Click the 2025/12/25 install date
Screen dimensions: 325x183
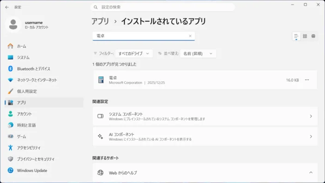(156, 83)
